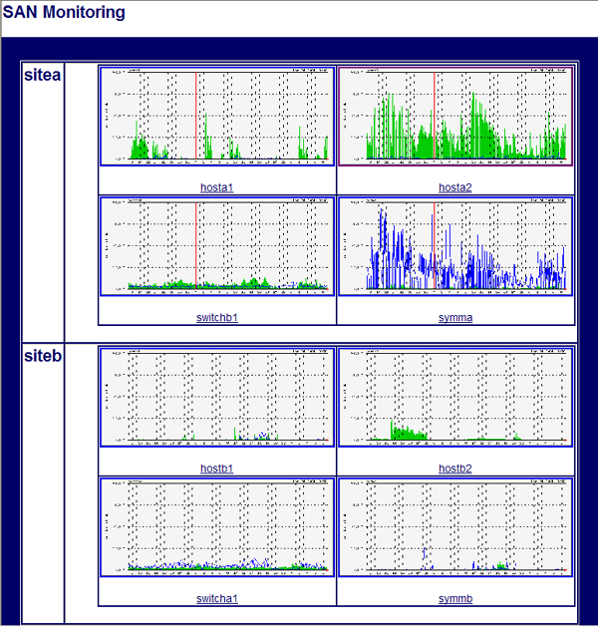Open the hostb1 graph thumbnail

(216, 396)
